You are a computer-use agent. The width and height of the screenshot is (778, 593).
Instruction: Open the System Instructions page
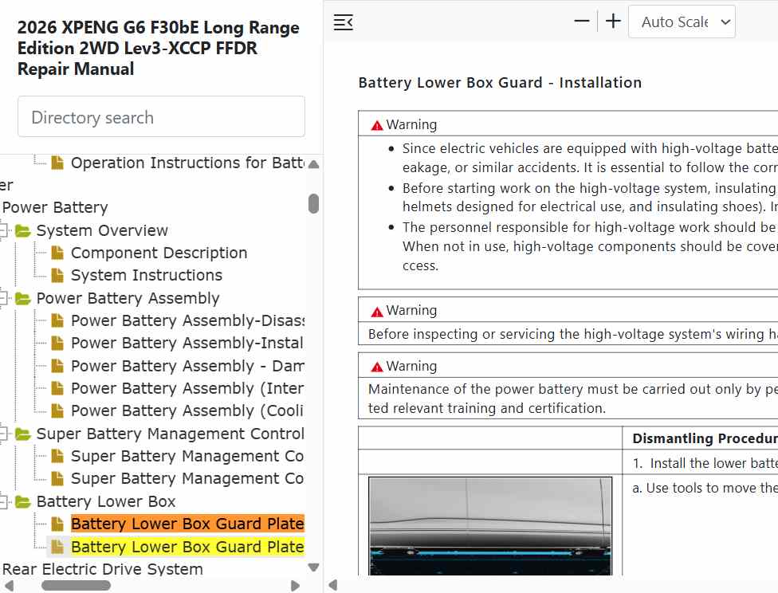point(147,276)
